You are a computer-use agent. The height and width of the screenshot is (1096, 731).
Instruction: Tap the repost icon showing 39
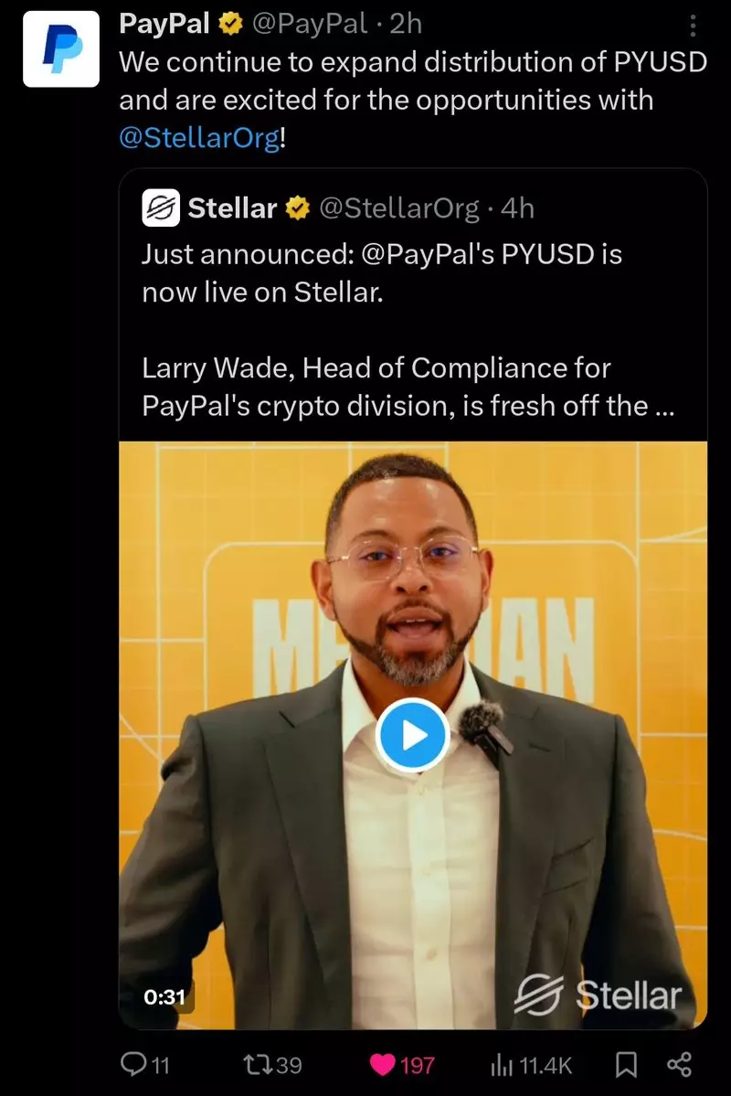pyautogui.click(x=272, y=1065)
